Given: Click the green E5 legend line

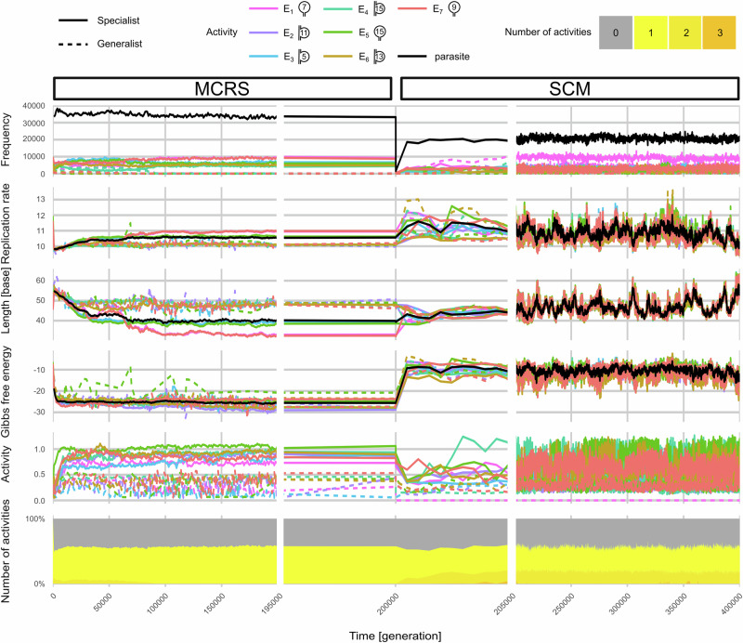Looking at the screenshot, I should (338, 33).
